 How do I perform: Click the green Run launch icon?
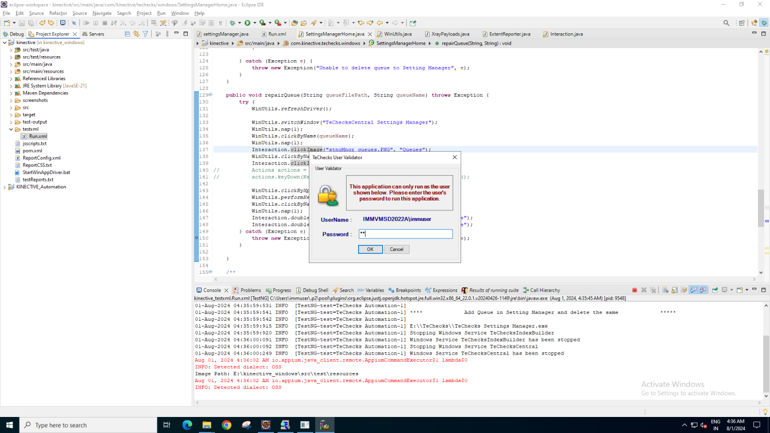(x=247, y=23)
